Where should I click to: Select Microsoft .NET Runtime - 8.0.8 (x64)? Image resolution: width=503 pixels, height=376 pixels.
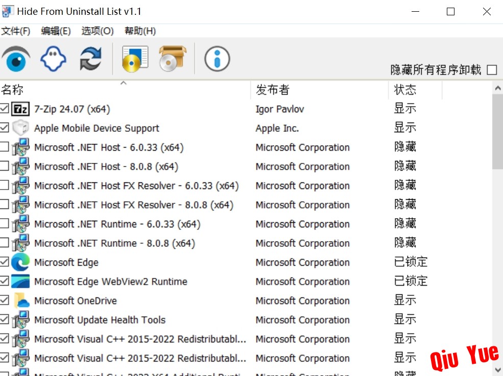(x=114, y=243)
